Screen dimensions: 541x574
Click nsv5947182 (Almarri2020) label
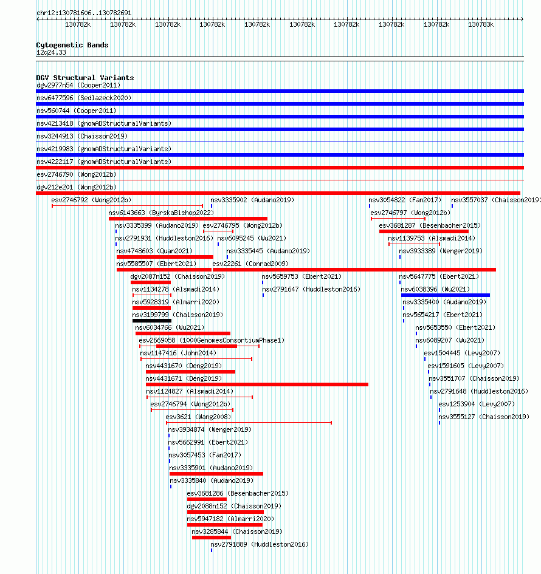(230, 519)
